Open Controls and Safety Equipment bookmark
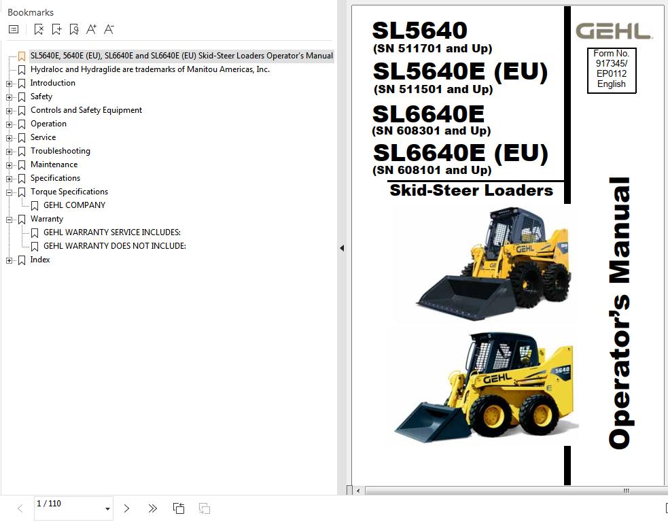Screen dimensions: 668x522 click(86, 110)
